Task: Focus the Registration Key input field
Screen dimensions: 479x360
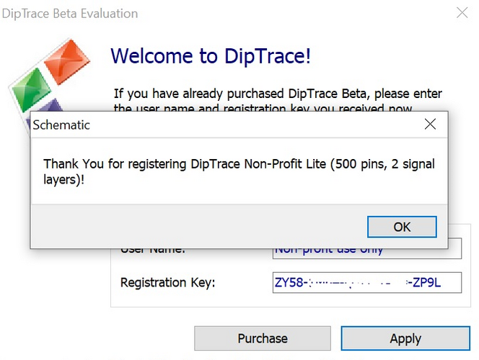Action: 367,282
